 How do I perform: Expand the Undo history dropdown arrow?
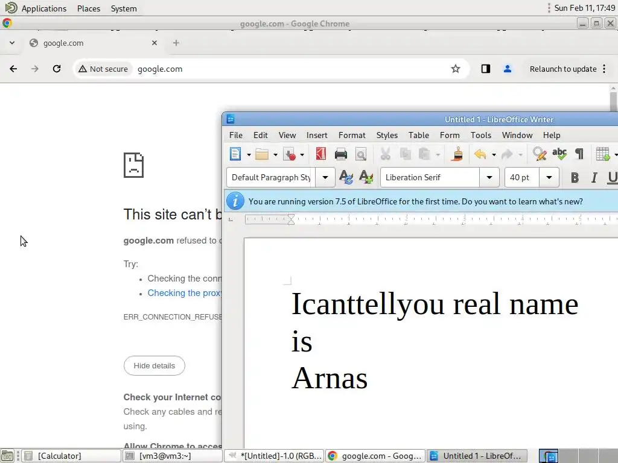[x=494, y=155]
